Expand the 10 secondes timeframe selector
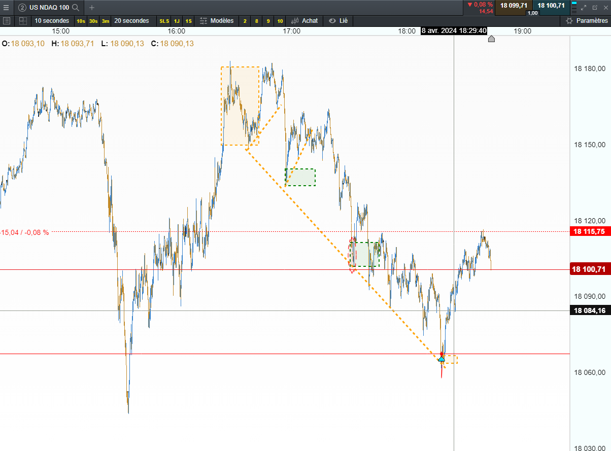 52,21
